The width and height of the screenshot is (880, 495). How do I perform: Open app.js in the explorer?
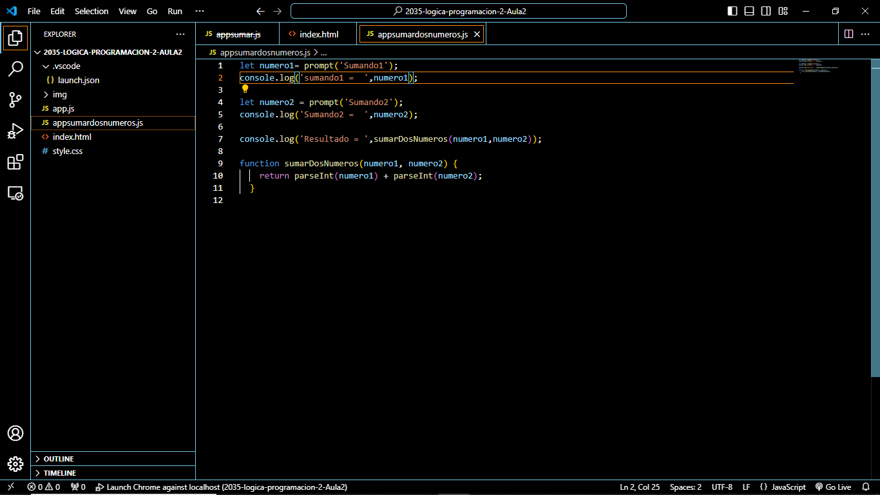point(113,109)
